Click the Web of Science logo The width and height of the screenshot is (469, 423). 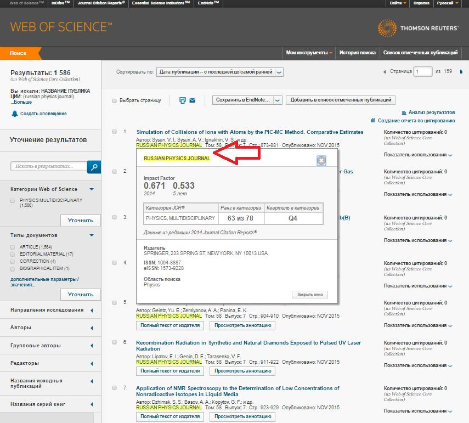[61, 27]
